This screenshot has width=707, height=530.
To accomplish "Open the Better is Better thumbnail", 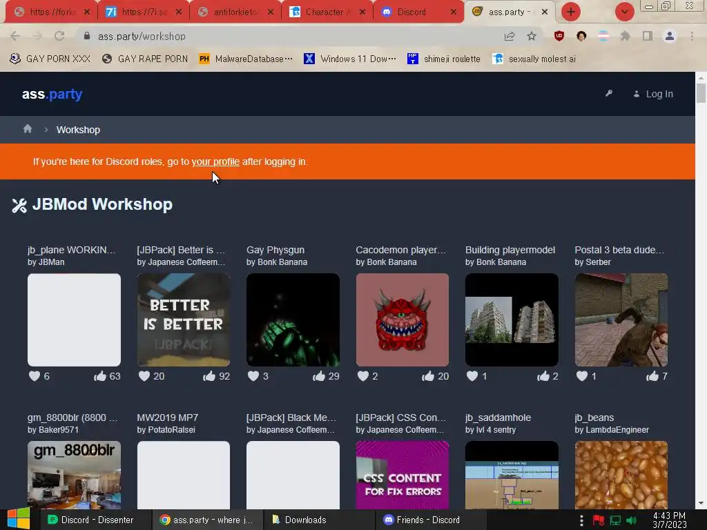I will pos(184,320).
